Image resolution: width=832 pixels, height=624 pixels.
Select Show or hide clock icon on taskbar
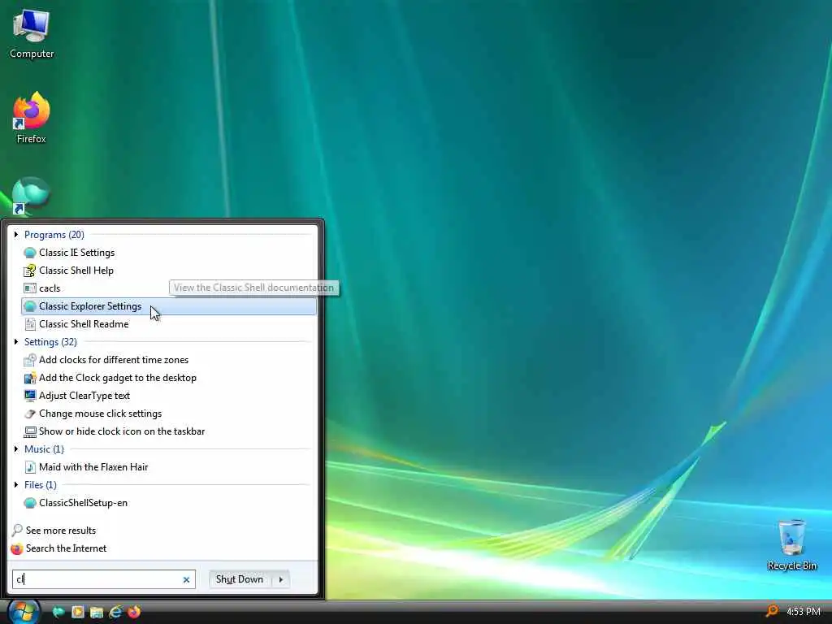(x=169, y=431)
